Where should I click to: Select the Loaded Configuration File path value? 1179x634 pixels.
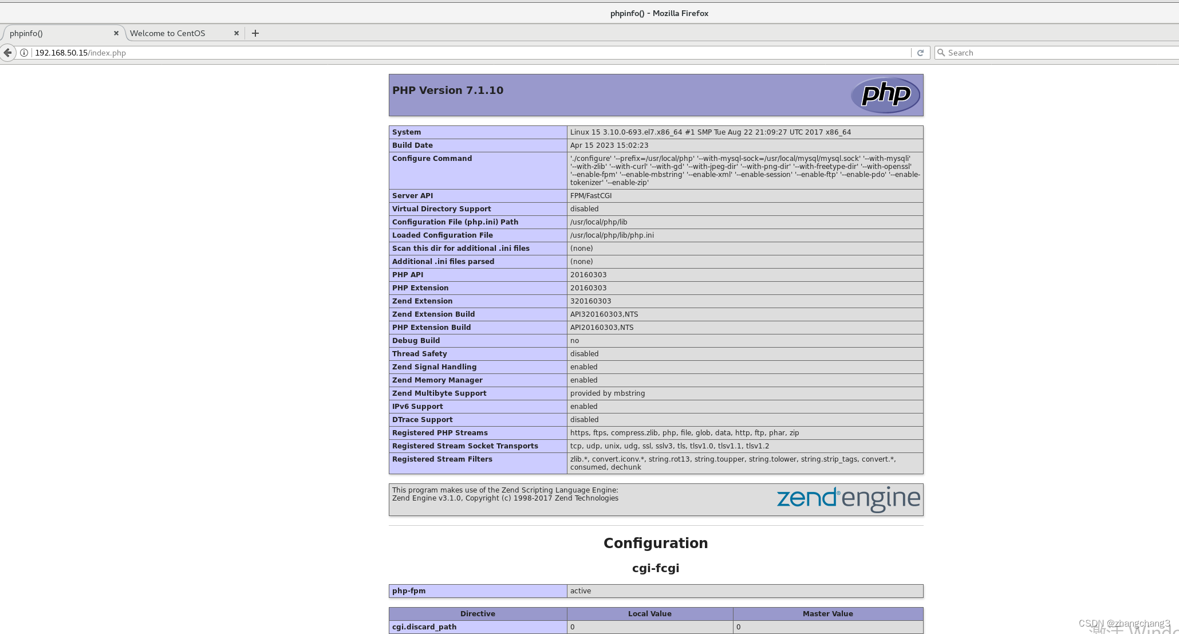click(612, 235)
